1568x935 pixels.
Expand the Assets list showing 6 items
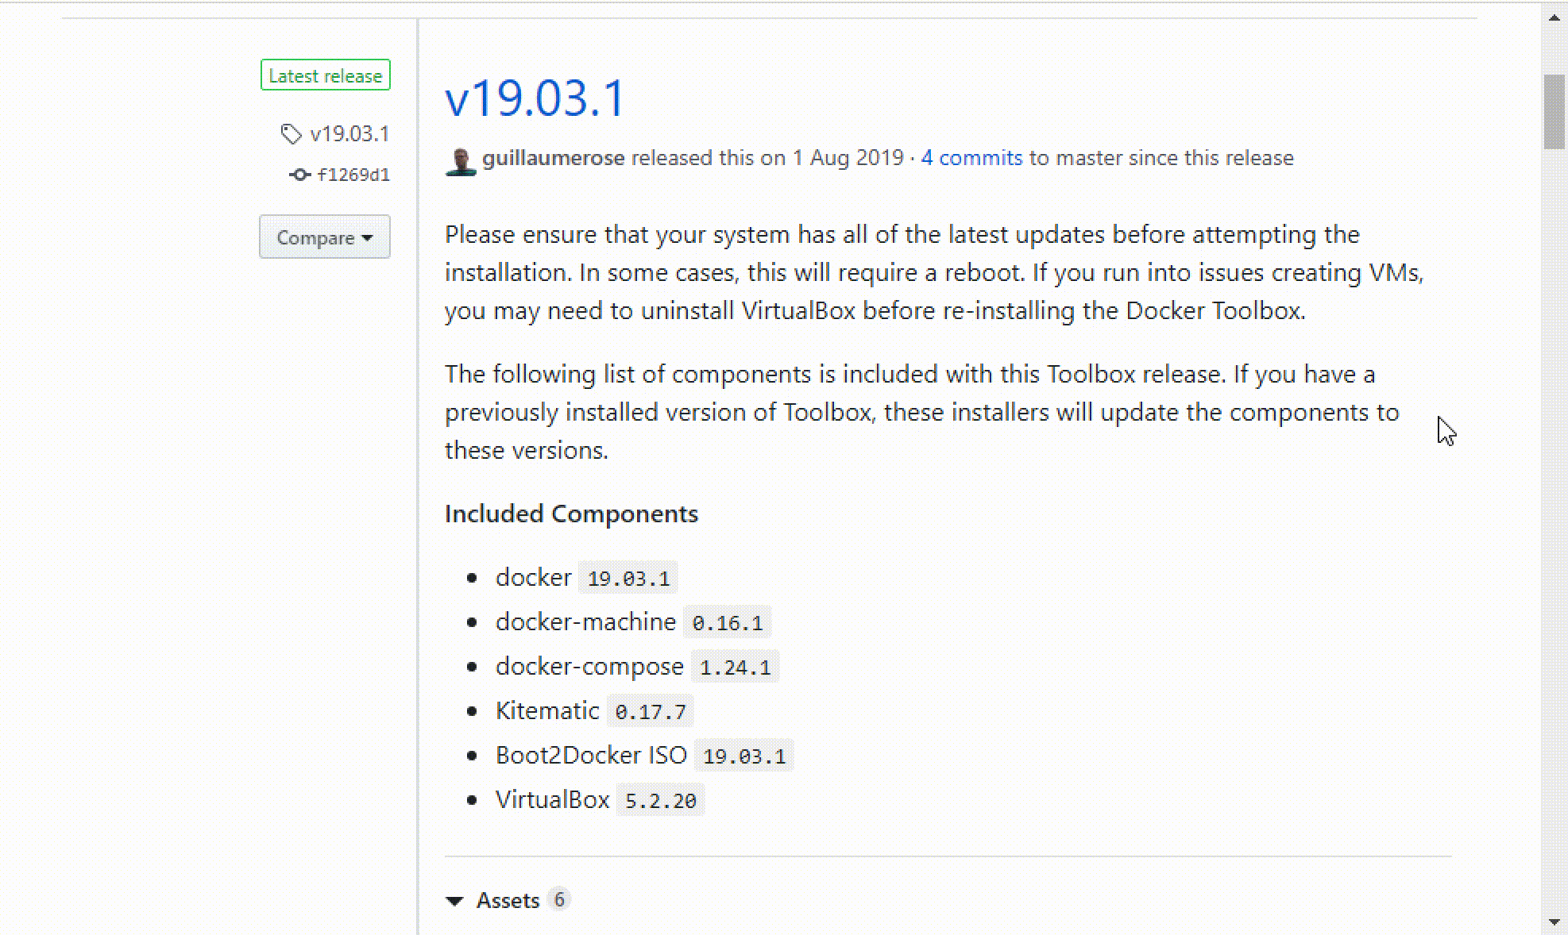click(x=508, y=900)
